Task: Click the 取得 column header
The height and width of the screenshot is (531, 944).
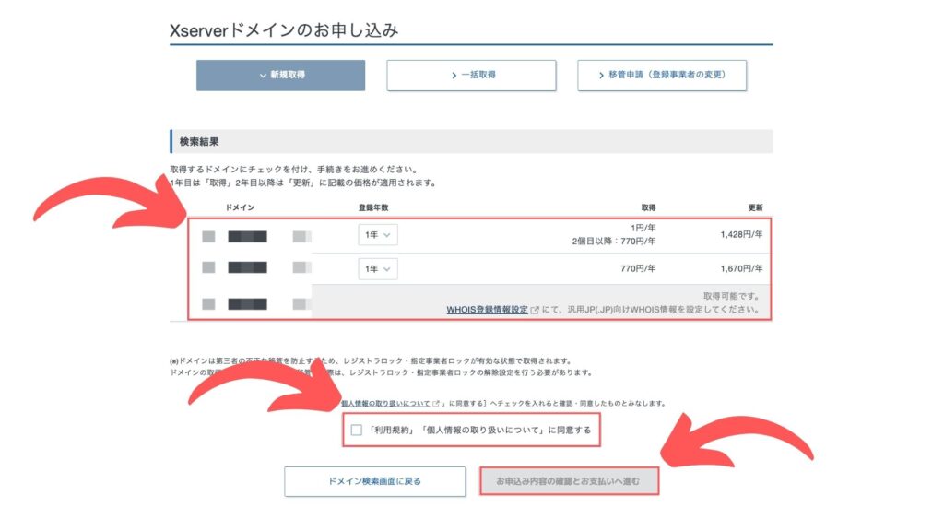Action: 648,207
